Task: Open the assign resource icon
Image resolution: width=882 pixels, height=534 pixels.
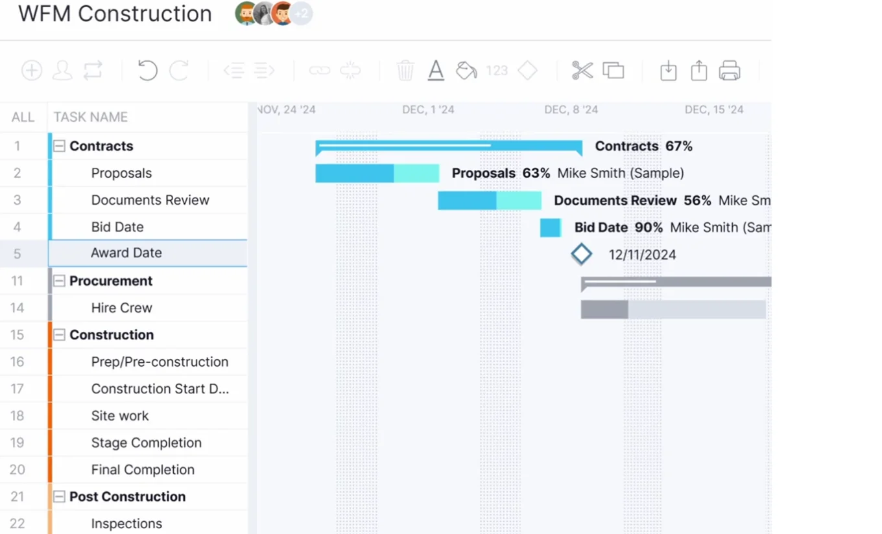Action: coord(62,70)
